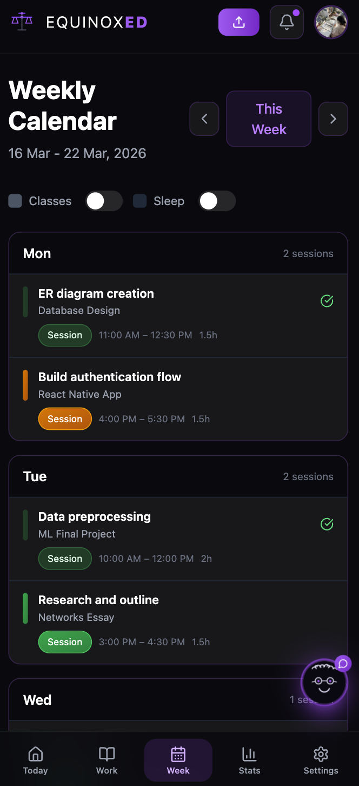This screenshot has height=786, width=359.
Task: Go to previous week with left chevron
Action: [204, 119]
